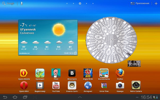The image size is (160, 100).
Task: Go to fourth home screen dot
Action: [x=87, y=3]
